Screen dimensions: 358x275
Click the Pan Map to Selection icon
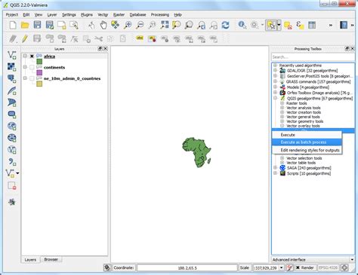pos(116,25)
